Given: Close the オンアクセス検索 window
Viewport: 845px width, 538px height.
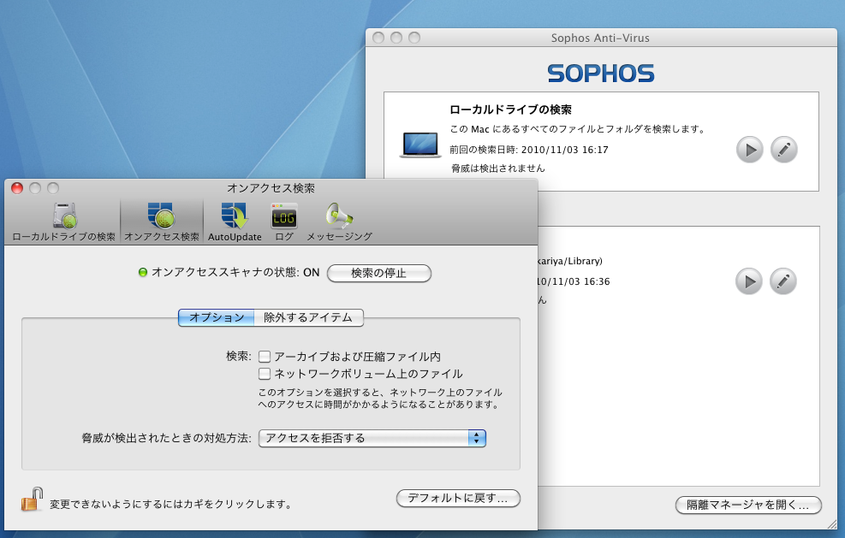Looking at the screenshot, I should (x=17, y=188).
